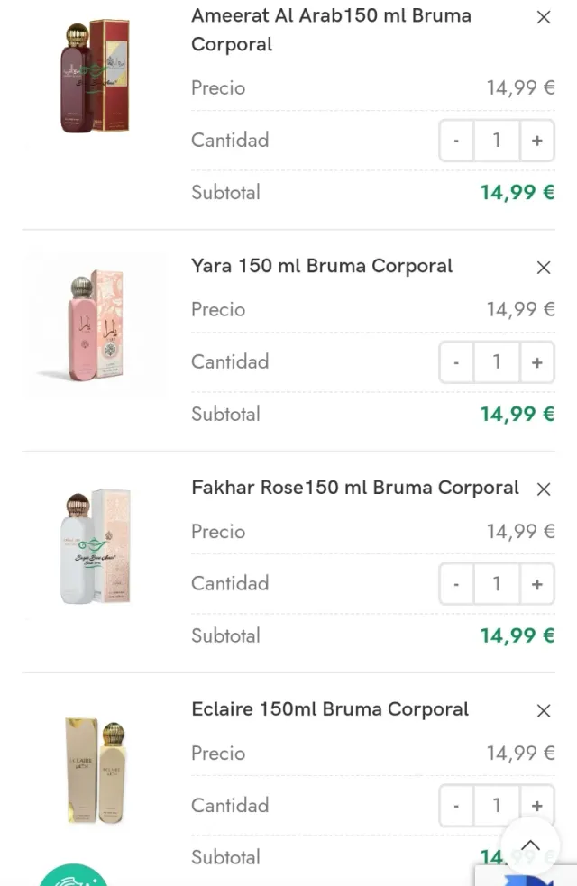Image resolution: width=577 pixels, height=886 pixels.
Task: Click Yara quantity input field
Action: click(497, 362)
